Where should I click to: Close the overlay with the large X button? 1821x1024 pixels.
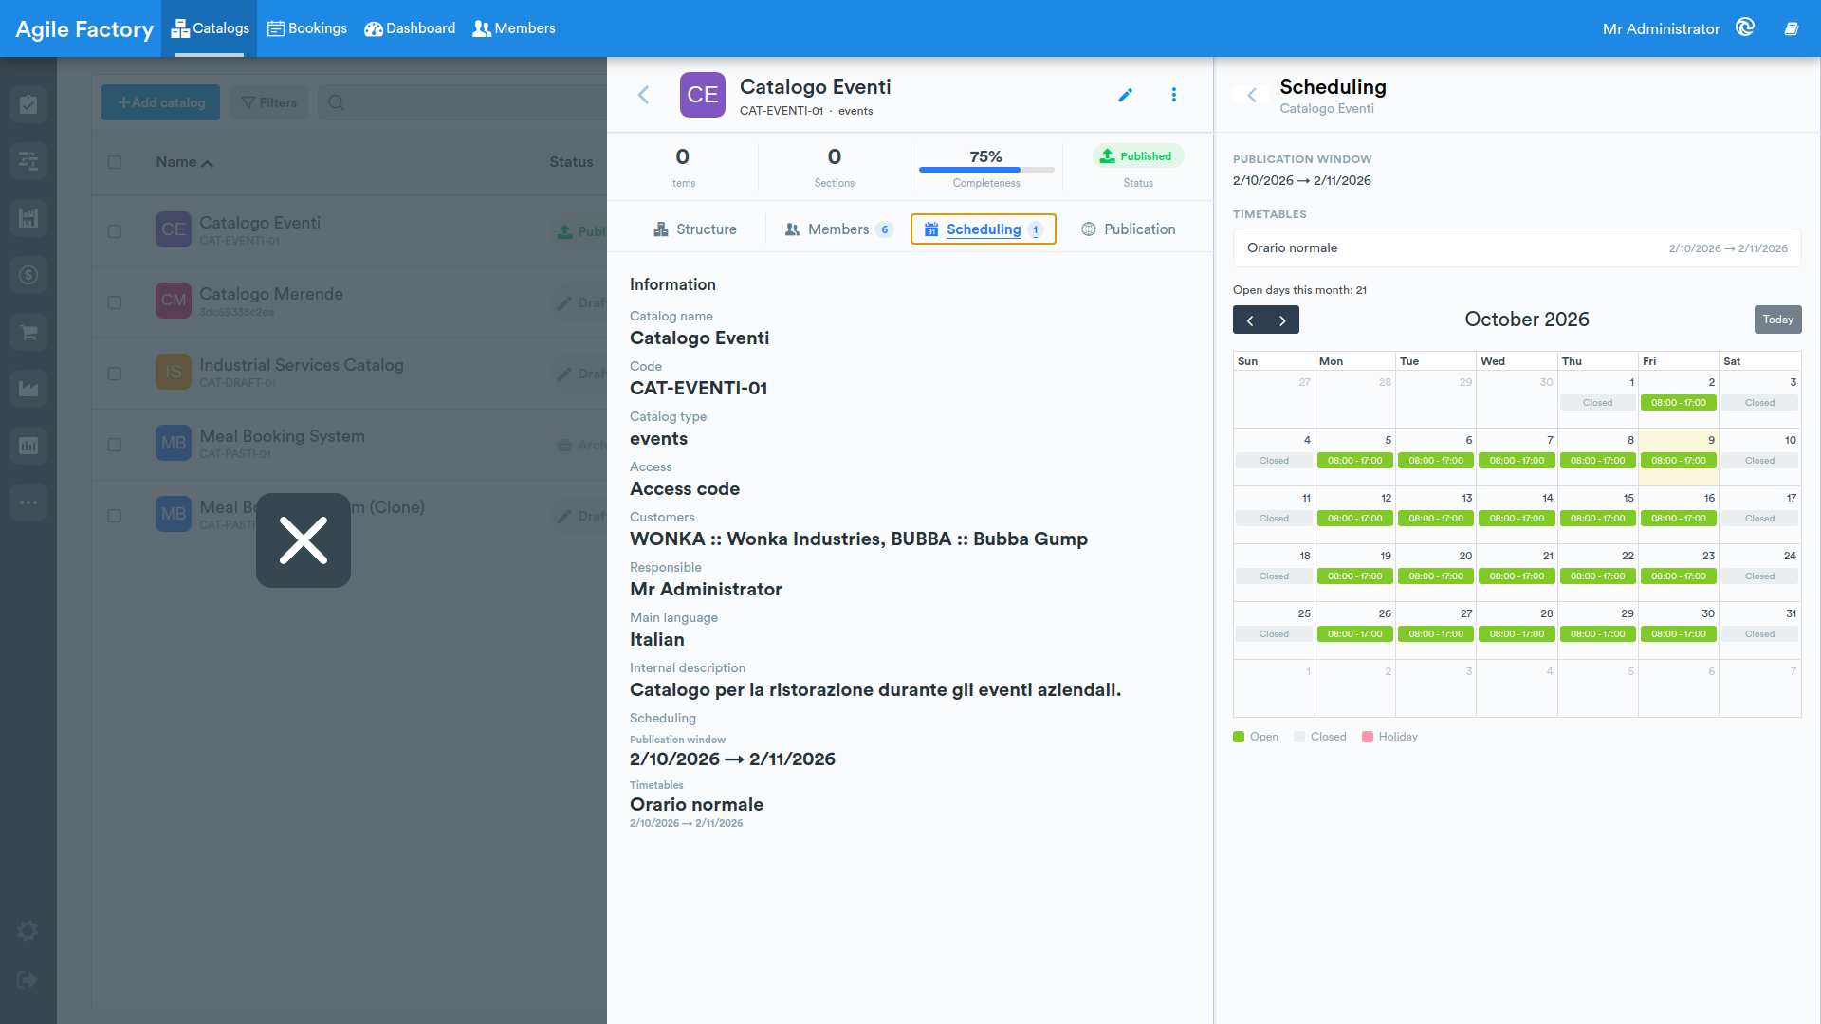point(303,540)
